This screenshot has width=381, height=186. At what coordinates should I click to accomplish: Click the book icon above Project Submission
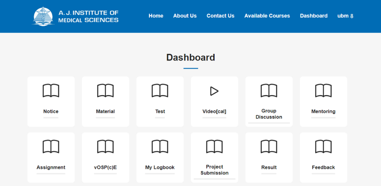[x=214, y=147]
